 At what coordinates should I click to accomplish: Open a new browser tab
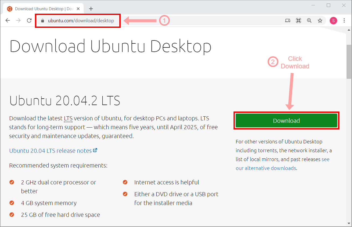tap(91, 9)
